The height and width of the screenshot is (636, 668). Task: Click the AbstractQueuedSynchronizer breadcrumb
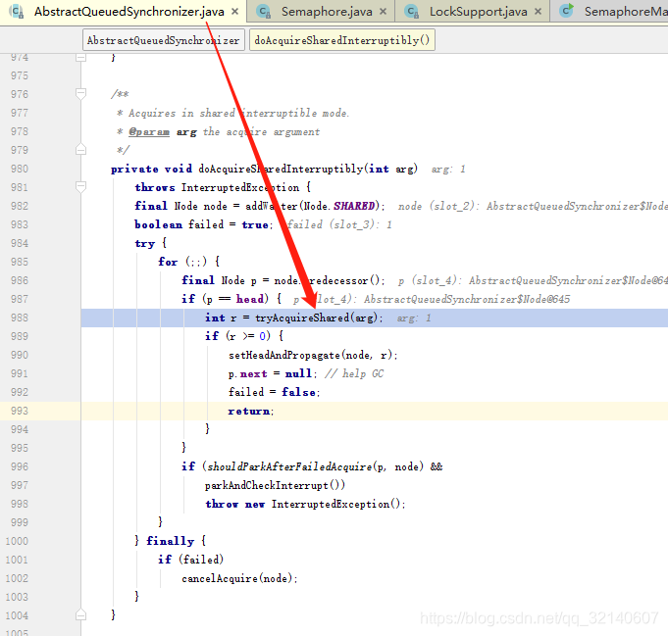tap(164, 40)
